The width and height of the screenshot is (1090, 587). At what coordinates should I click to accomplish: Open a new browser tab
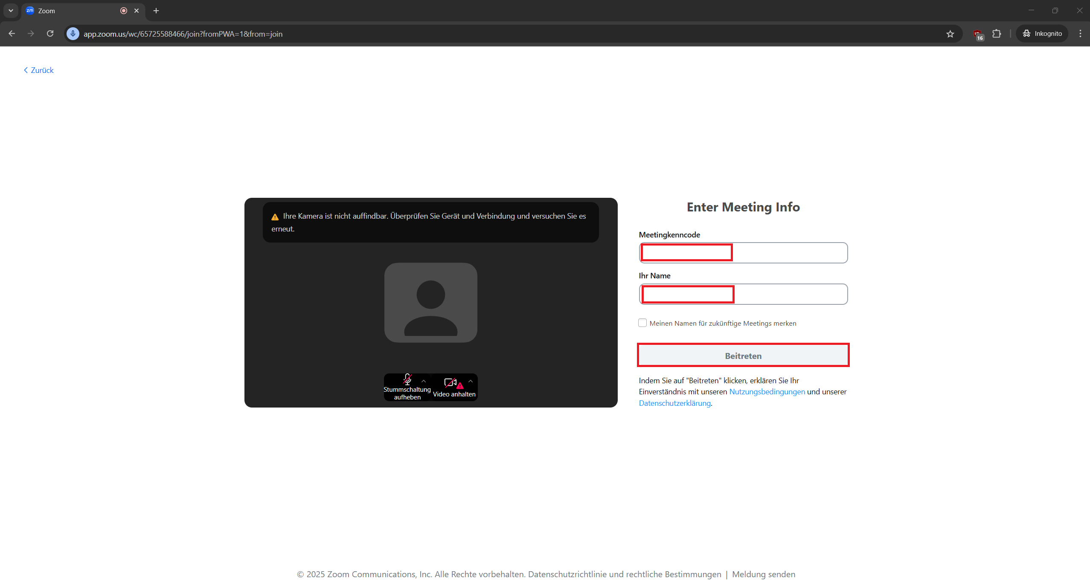point(156,11)
